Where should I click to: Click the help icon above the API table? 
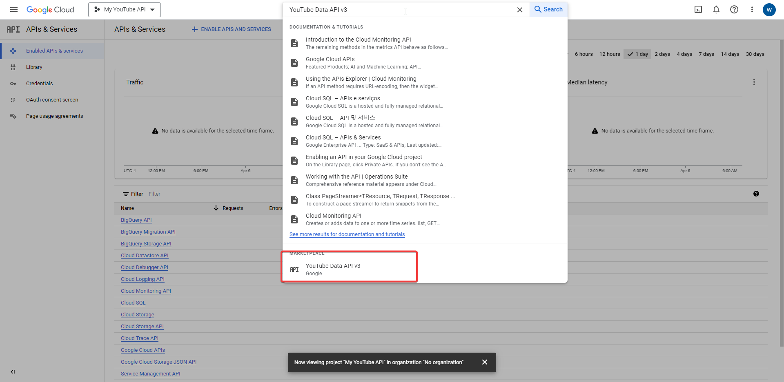click(756, 194)
